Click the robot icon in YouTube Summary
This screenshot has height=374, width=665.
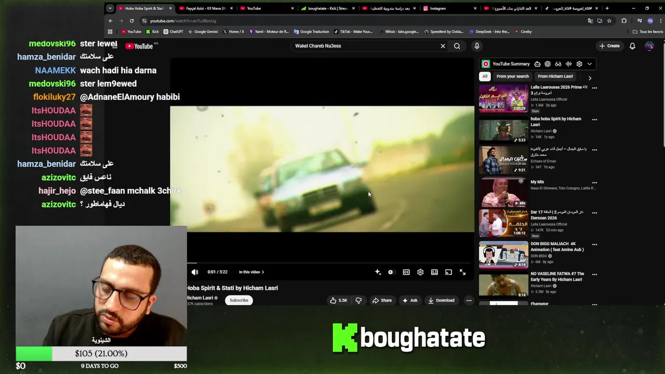pos(537,64)
